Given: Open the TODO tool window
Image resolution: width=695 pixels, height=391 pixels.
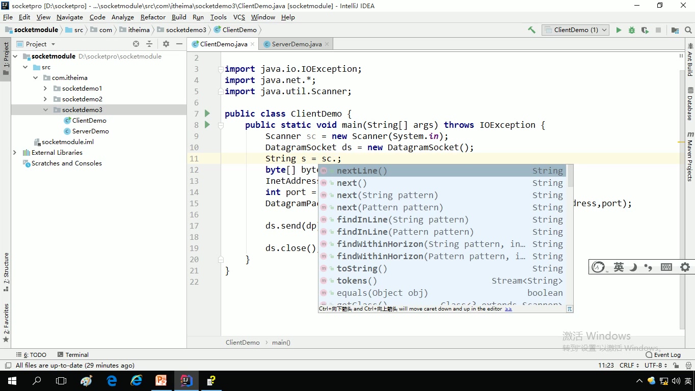Looking at the screenshot, I should [31, 355].
